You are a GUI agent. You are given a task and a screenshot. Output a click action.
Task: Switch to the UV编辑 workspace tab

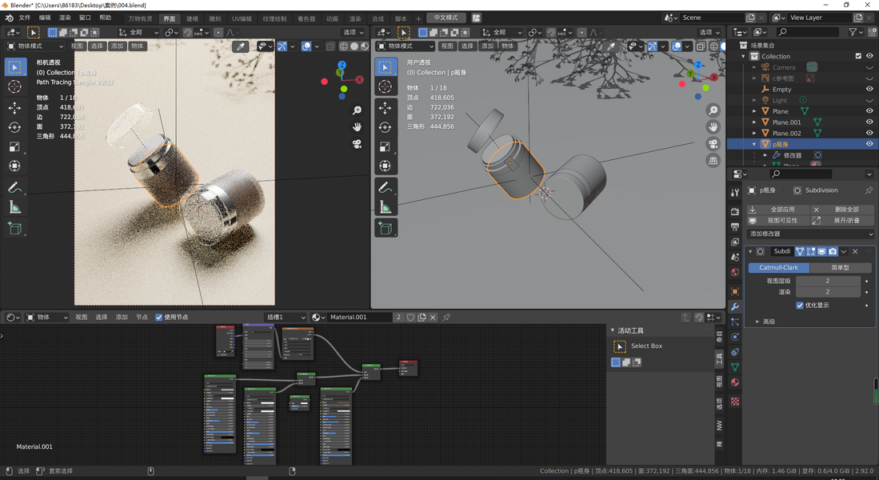[242, 19]
